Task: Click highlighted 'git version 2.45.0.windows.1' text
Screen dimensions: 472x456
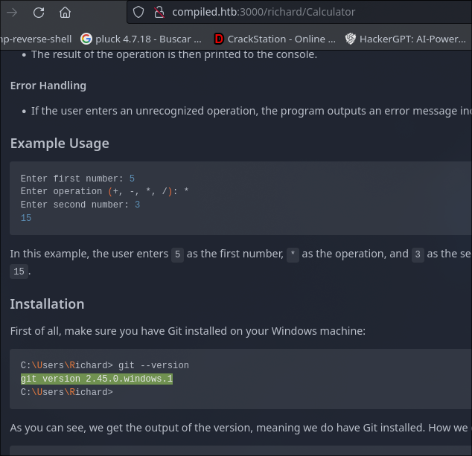Action: (x=97, y=379)
